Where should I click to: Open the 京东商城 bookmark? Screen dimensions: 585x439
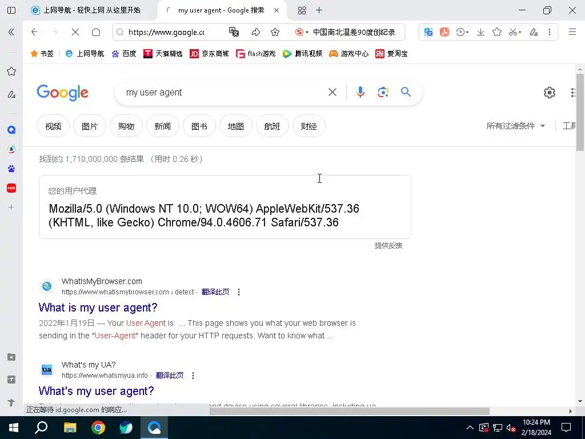pos(209,54)
